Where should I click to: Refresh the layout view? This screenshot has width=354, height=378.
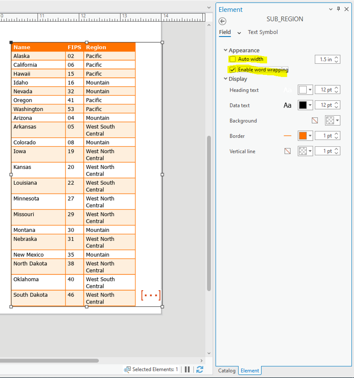[x=200, y=369]
